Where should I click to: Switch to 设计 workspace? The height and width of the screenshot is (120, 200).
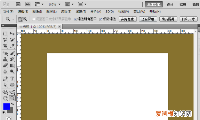click(x=170, y=4)
